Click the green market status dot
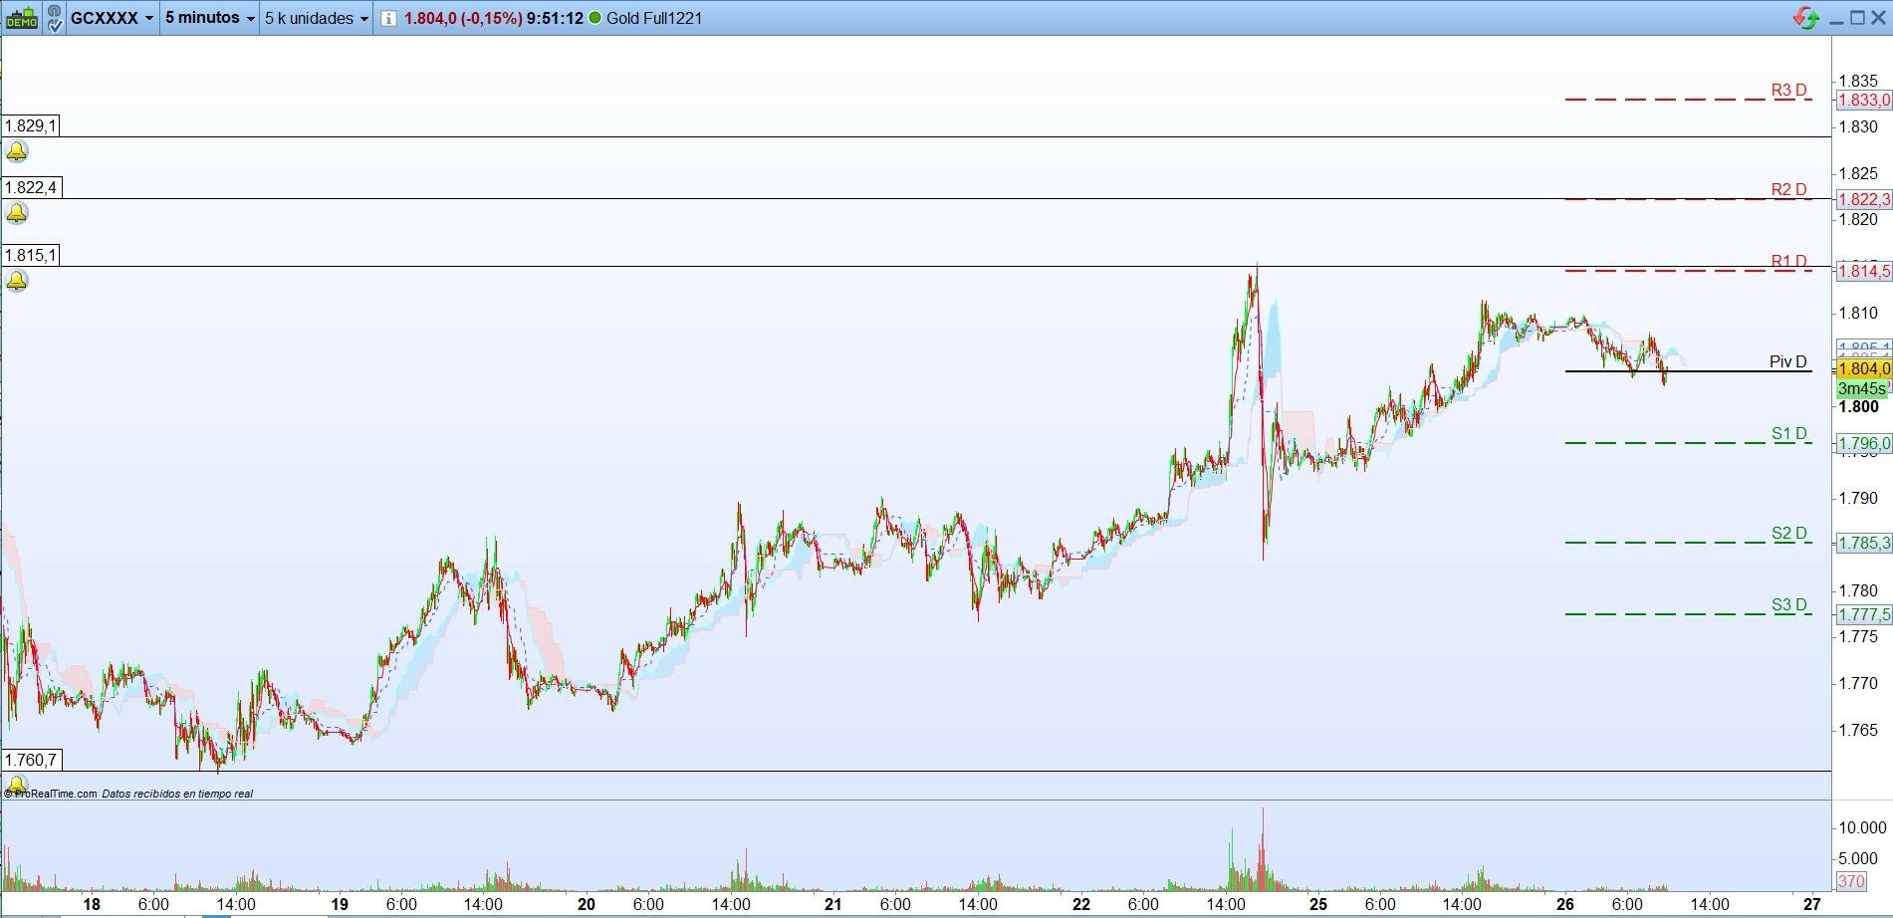 click(595, 18)
